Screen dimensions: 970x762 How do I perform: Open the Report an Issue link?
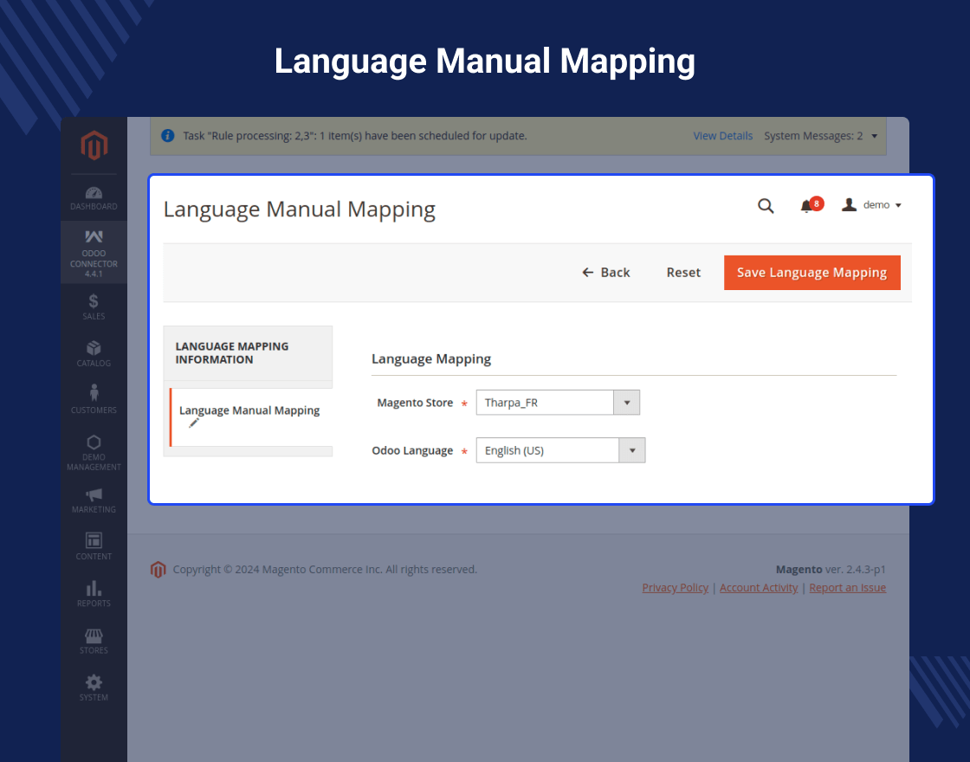point(848,588)
